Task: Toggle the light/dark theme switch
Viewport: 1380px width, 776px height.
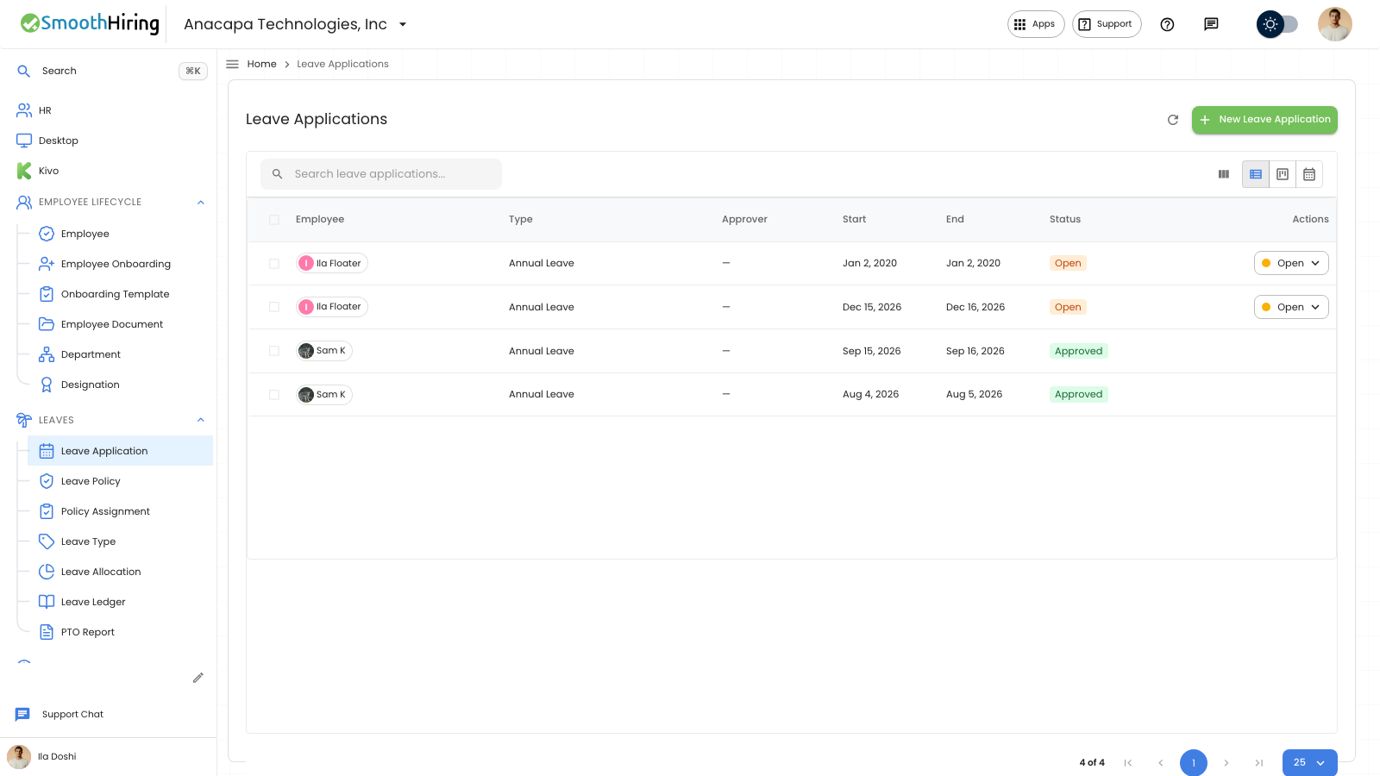Action: 1277,24
